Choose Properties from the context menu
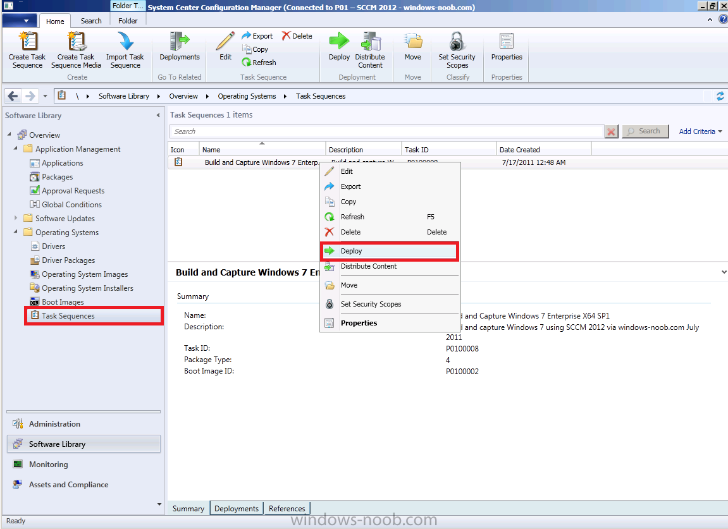Image resolution: width=728 pixels, height=529 pixels. pyautogui.click(x=390, y=324)
